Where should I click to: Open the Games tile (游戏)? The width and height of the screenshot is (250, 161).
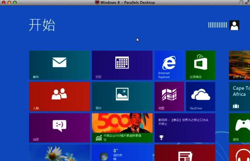239,128
